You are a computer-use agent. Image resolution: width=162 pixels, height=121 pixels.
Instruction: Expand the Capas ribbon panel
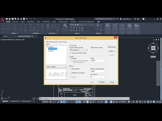(x=77, y=33)
